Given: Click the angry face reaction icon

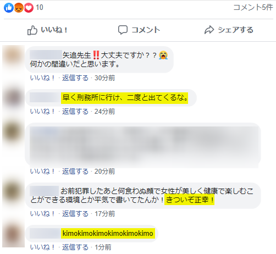Looking at the screenshot, I should (x=19, y=8).
